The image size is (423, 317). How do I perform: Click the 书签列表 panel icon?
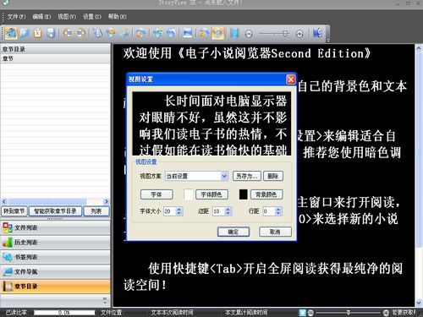[7, 257]
